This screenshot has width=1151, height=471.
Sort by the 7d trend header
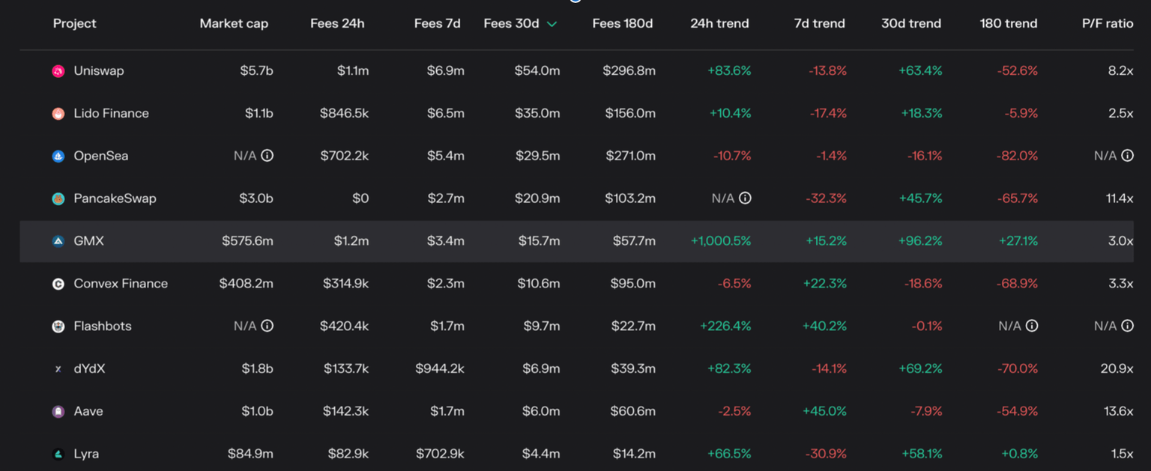click(x=819, y=24)
